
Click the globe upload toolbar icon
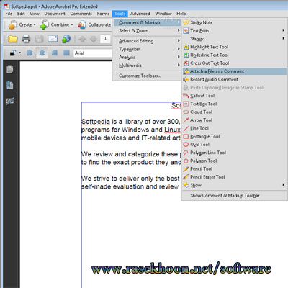[x=66, y=39]
